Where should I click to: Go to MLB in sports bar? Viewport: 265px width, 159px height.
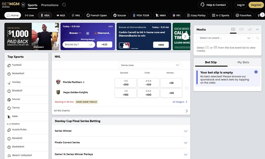(x=61, y=15)
